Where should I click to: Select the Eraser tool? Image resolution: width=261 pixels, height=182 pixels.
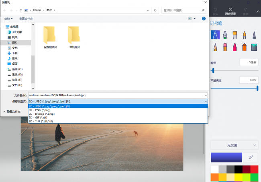pos(225,47)
